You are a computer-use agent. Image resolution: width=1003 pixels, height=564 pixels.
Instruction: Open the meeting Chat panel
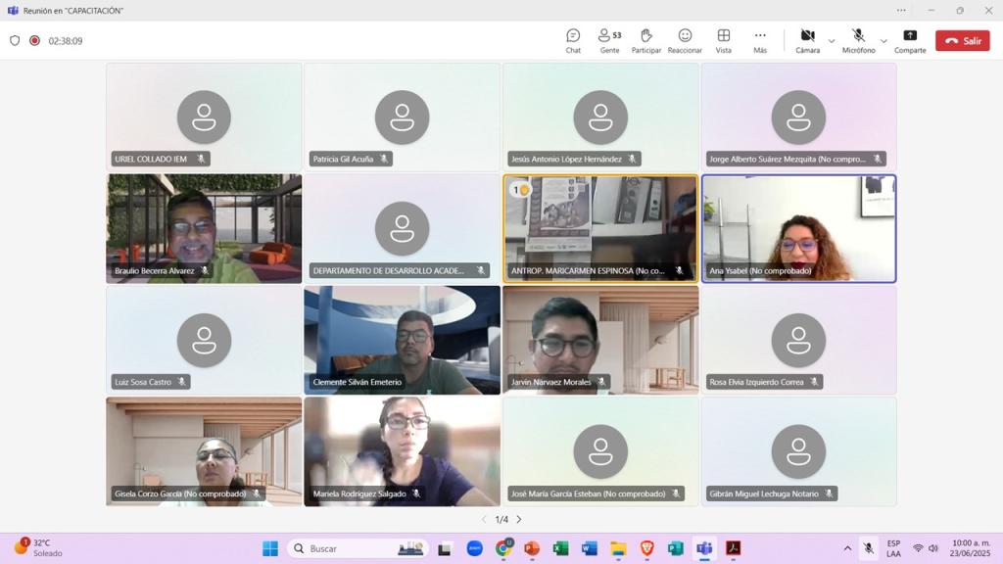click(573, 40)
